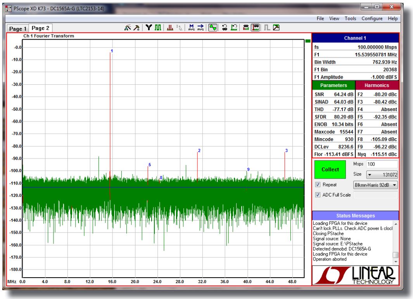Click harmonic marker 1 on the spectrum
Viewport: 413px width, 299px height.
point(112,51)
